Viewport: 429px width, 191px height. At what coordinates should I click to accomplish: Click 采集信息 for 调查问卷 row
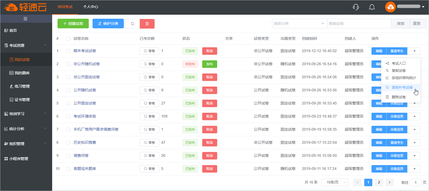pos(397,156)
